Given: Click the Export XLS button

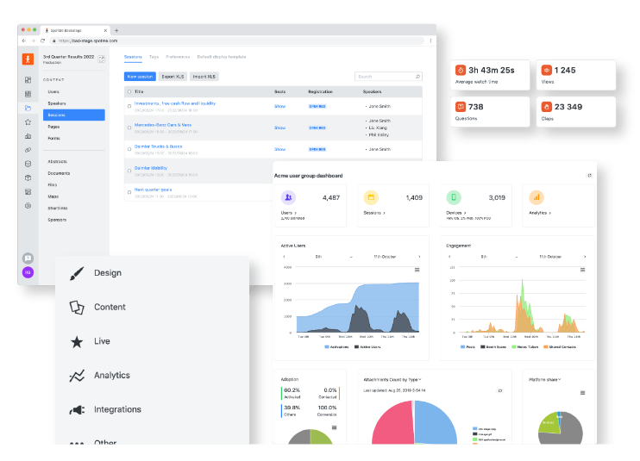Looking at the screenshot, I should coord(173,77).
